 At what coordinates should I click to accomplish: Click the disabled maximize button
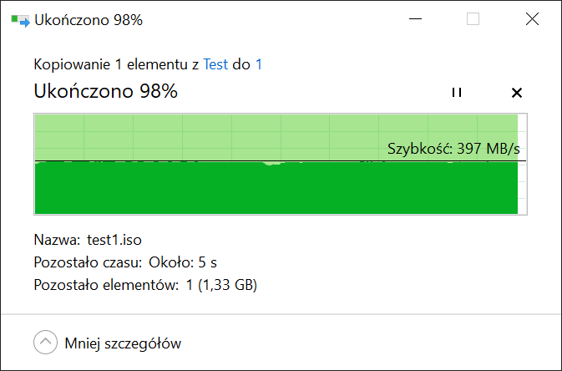tap(473, 19)
